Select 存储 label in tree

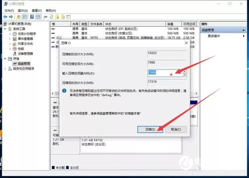pyautogui.click(x=16, y=59)
